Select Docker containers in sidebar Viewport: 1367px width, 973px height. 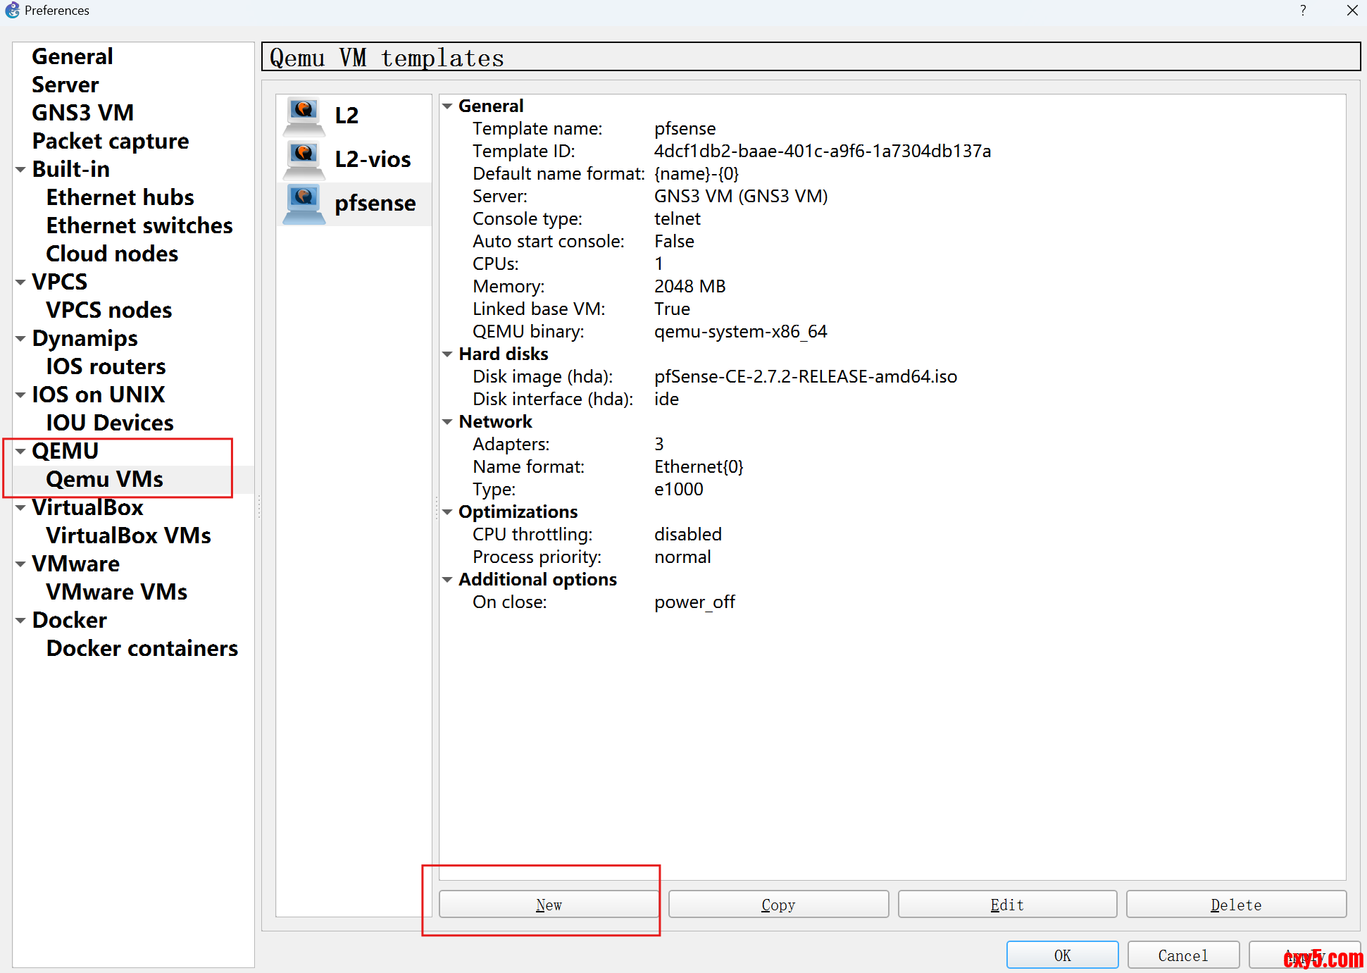point(142,648)
